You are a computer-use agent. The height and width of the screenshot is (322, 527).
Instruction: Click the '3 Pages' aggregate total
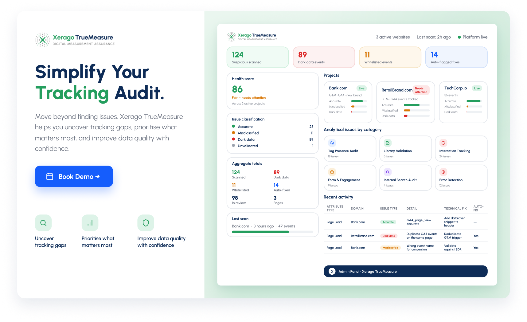click(278, 200)
